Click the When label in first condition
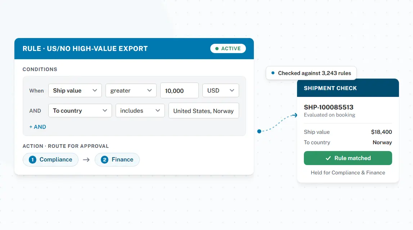This screenshot has height=230, width=413. pyautogui.click(x=36, y=90)
